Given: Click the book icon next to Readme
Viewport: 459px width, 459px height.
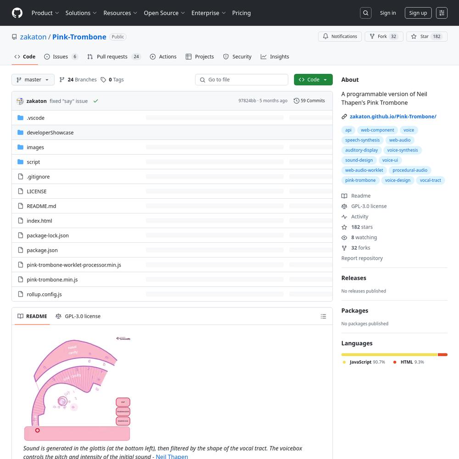Looking at the screenshot, I should 344,196.
